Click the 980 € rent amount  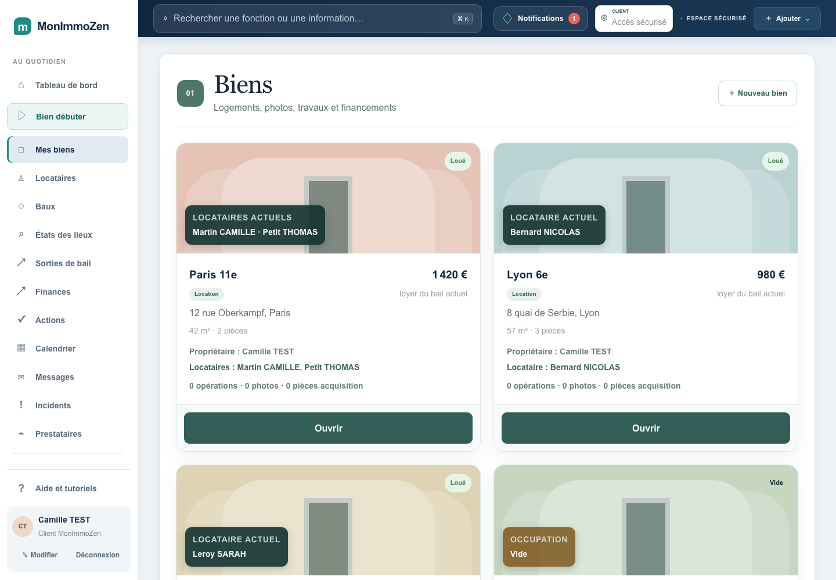coord(771,275)
